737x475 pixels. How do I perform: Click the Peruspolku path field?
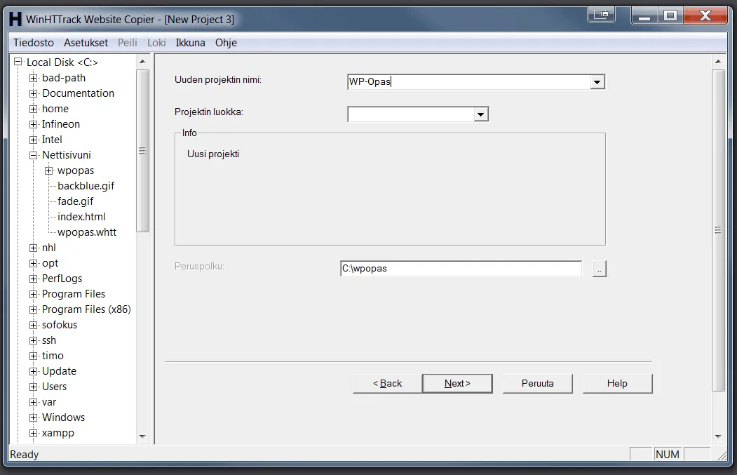(461, 269)
